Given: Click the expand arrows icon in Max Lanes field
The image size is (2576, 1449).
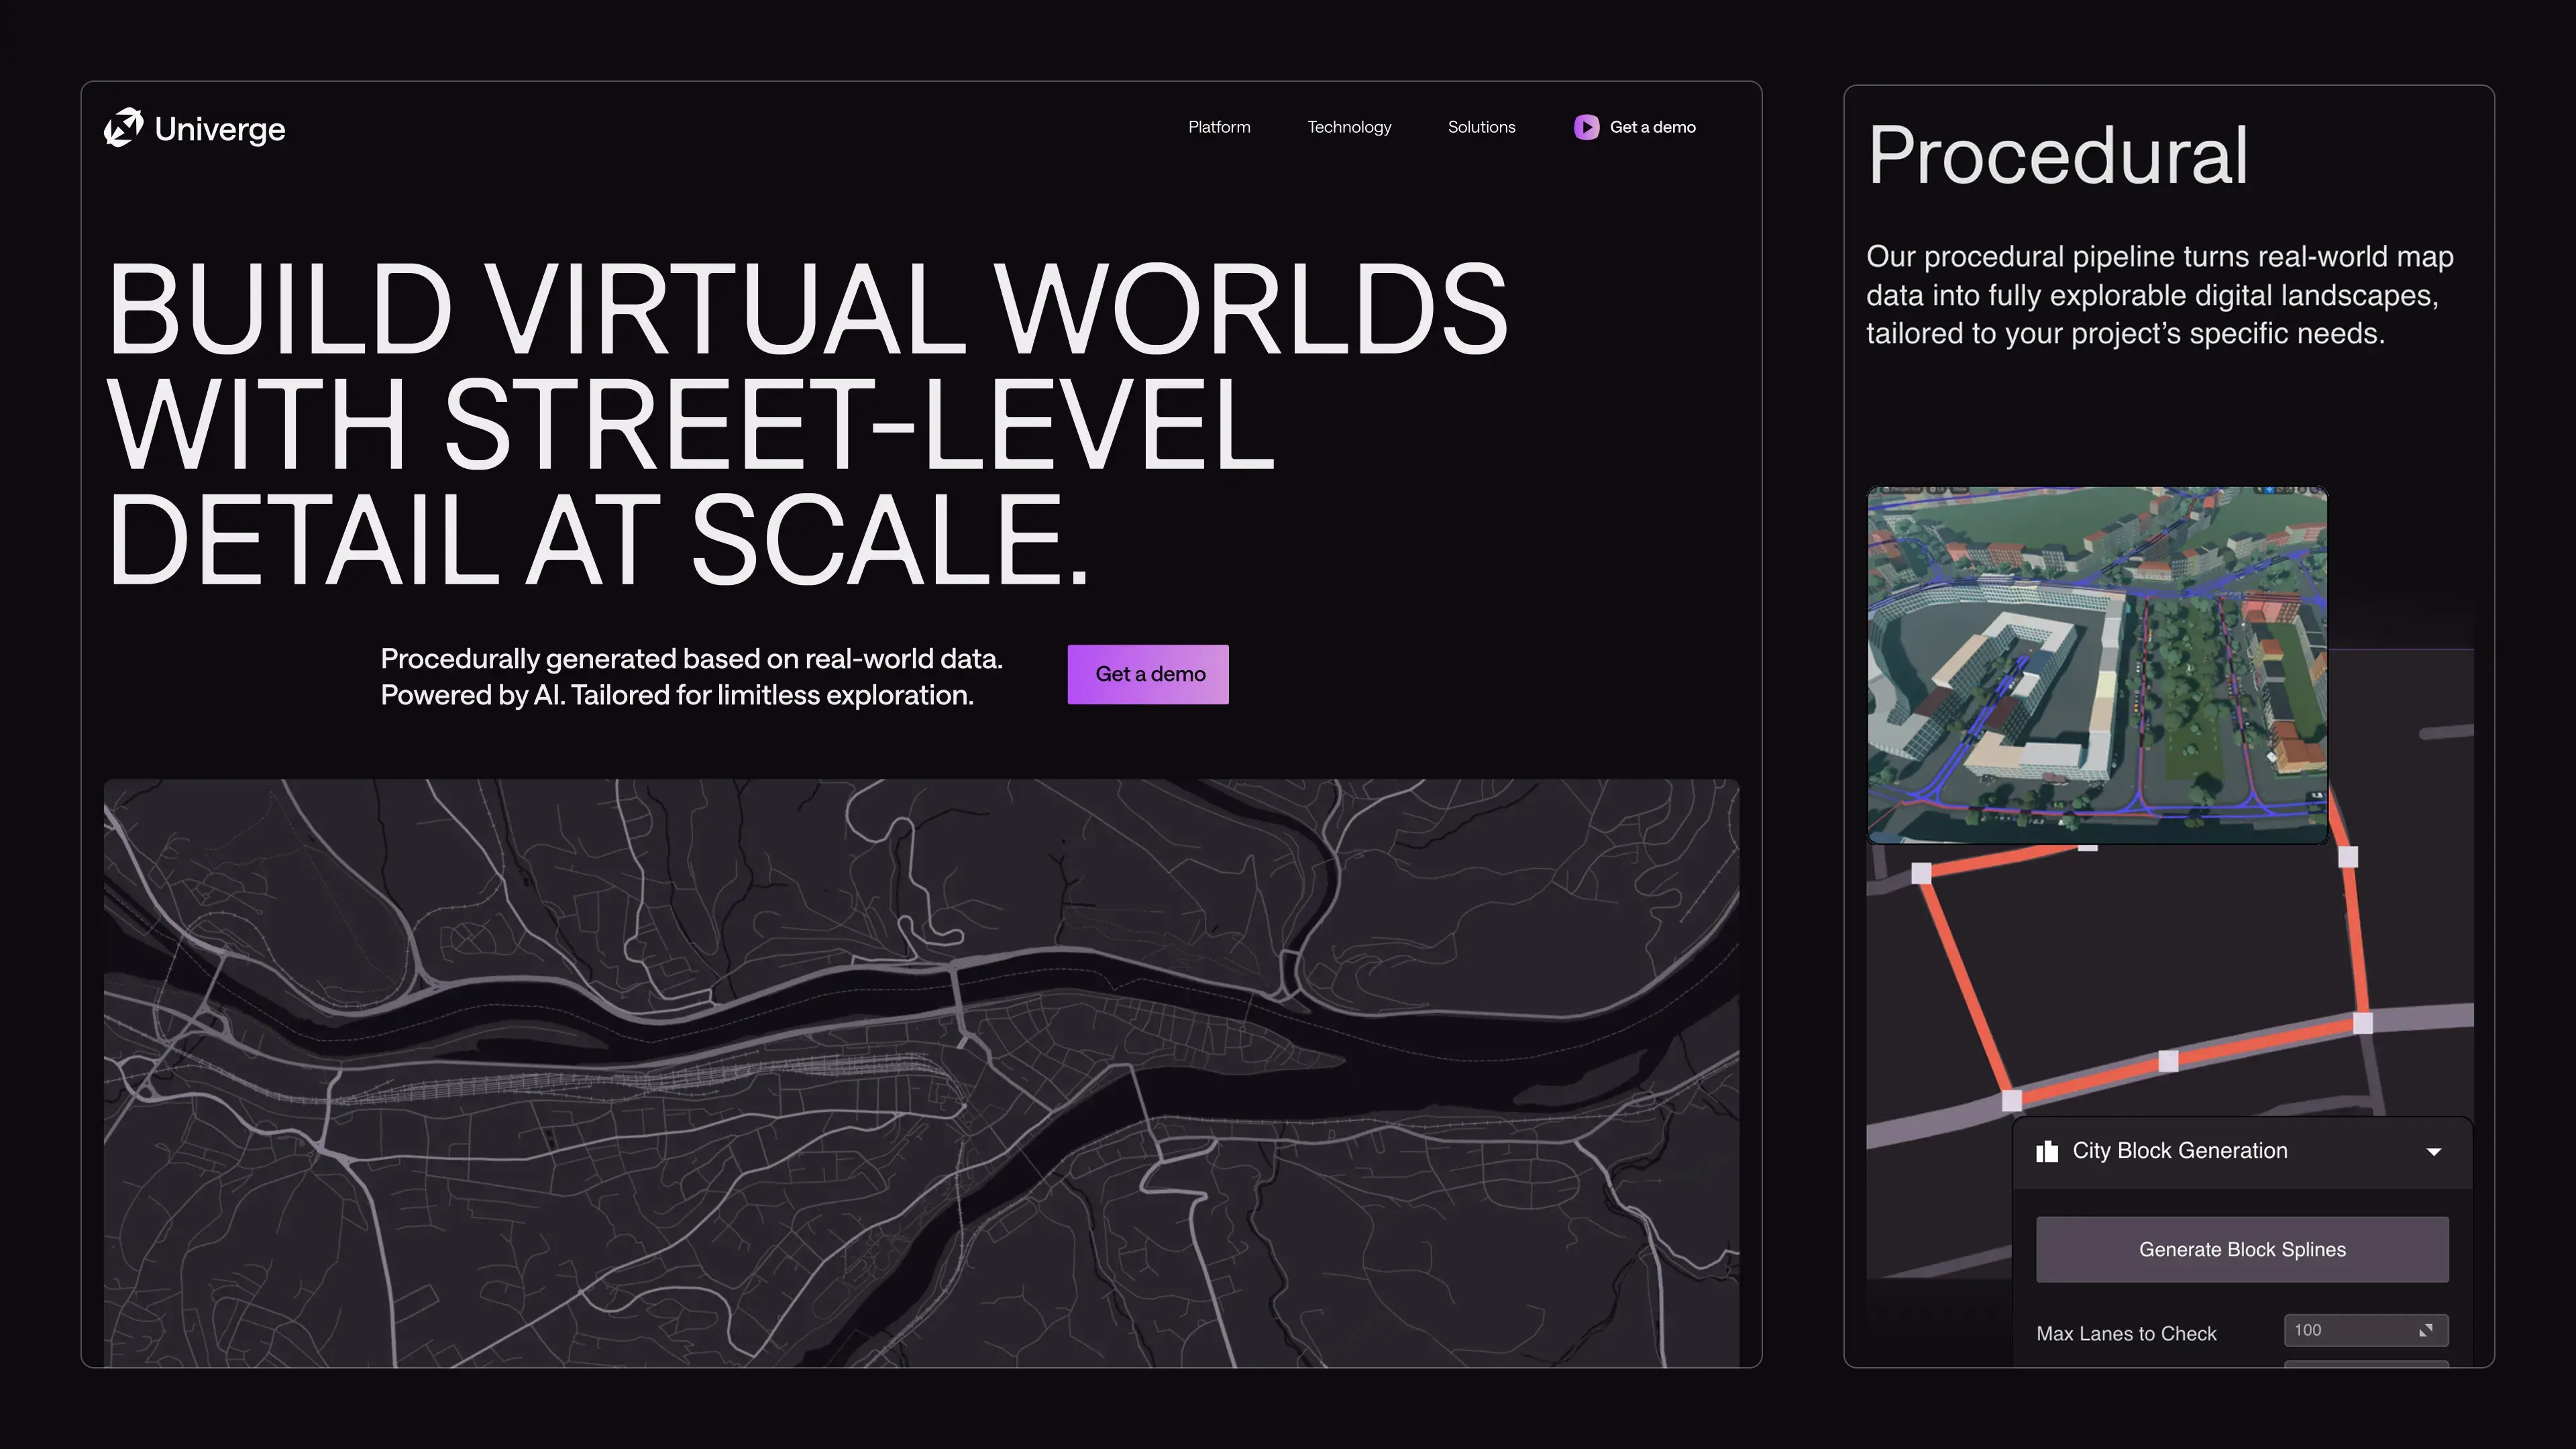Looking at the screenshot, I should (2425, 1330).
